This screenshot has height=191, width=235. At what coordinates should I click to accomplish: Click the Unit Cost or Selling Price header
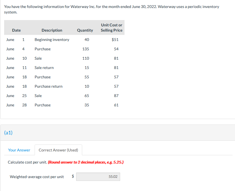(112, 27)
